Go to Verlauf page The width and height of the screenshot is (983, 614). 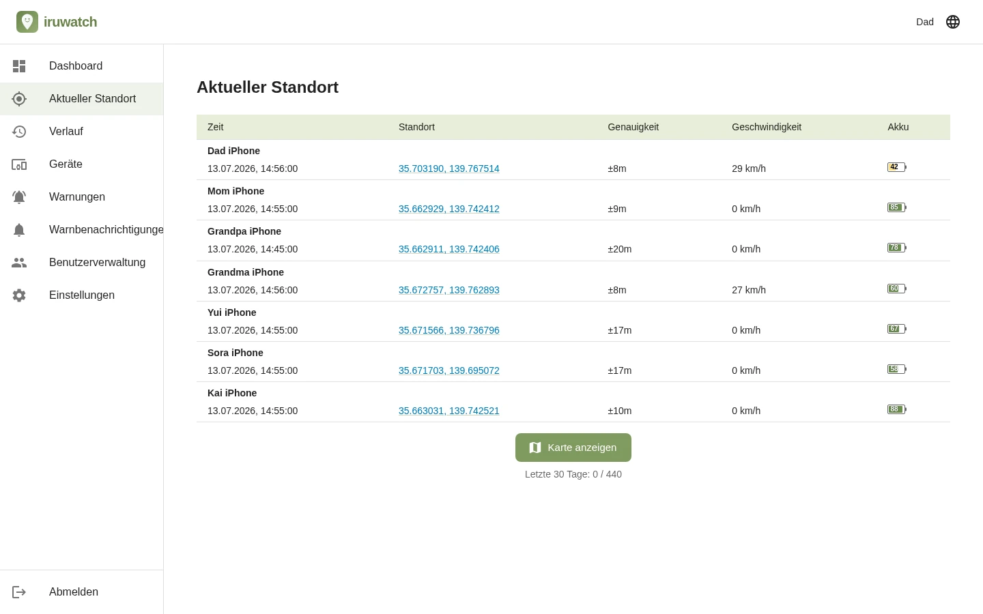click(82, 132)
